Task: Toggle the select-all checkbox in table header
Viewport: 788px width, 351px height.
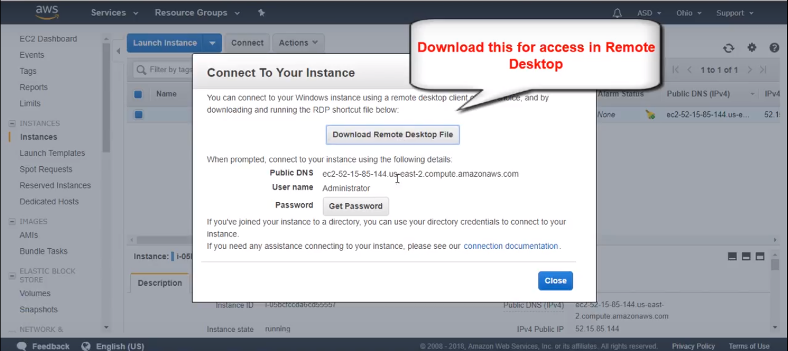Action: click(x=138, y=94)
